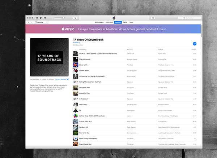Select 'Pulling Mussels (From the Shell)' track
The height and width of the screenshot is (158, 217).
click(90, 82)
